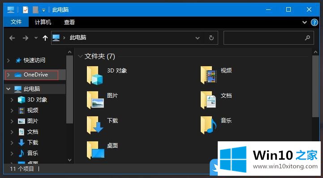Click into the search box
This screenshot has height=178, width=323.
pos(269,38)
